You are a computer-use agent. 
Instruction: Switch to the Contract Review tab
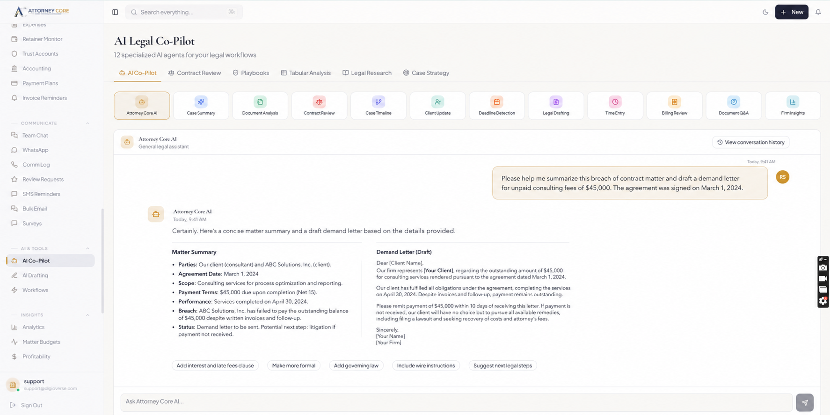(194, 73)
